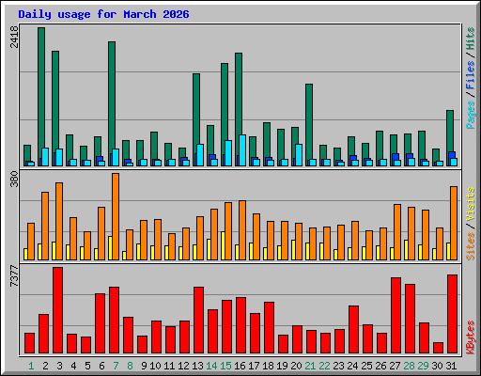Select day label "10" on the axis
The width and height of the screenshot is (481, 376).
coord(155,366)
